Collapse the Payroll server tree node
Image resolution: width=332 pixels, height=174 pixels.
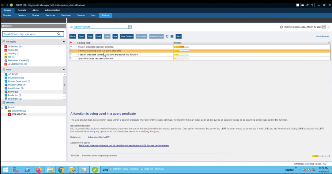[x=2, y=108]
